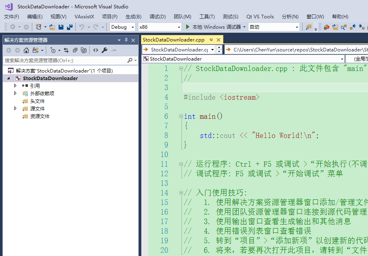Expand the 源文件 folder node
This screenshot has width=368, height=256.
click(x=15, y=108)
